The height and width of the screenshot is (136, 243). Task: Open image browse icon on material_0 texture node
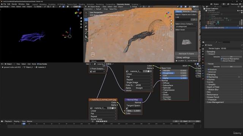pos(128,71)
